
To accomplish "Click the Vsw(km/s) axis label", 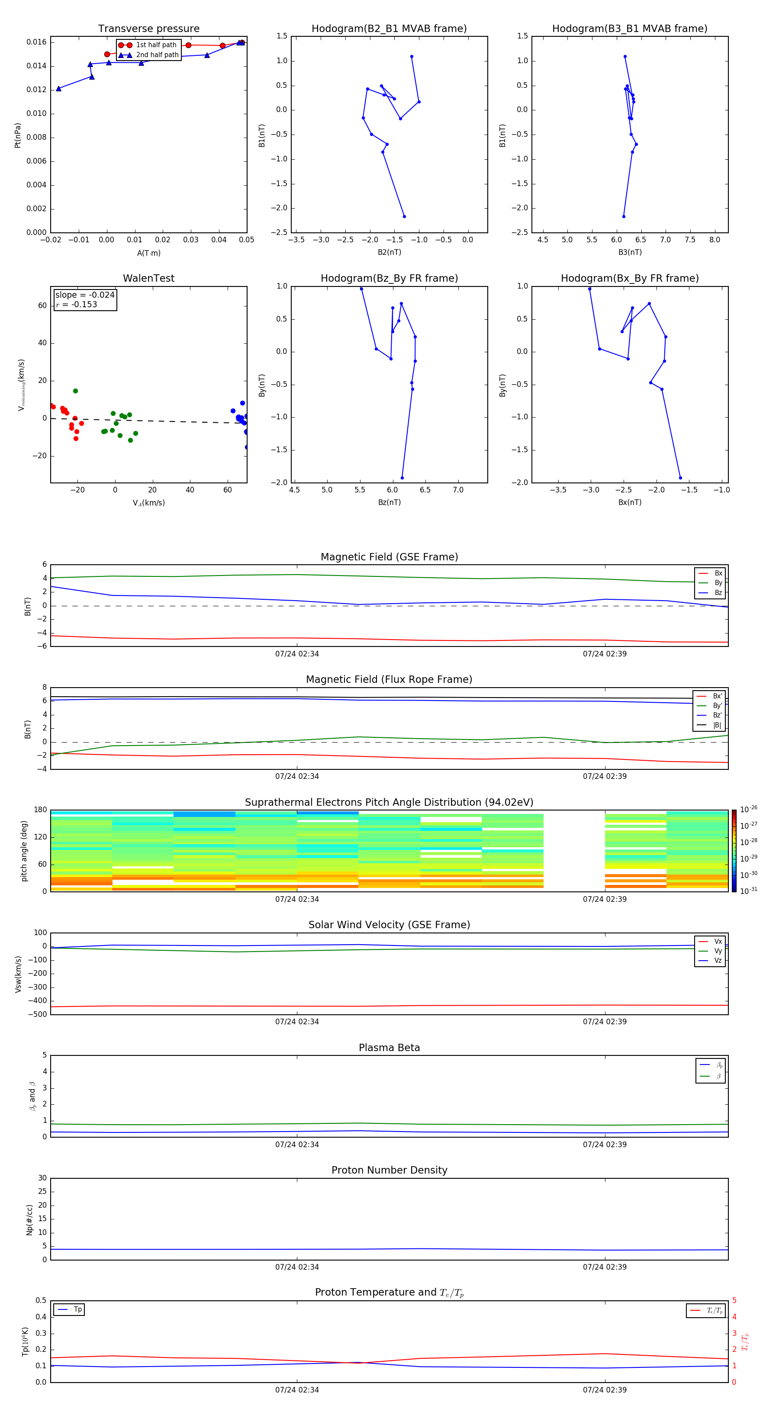I will (x=18, y=974).
